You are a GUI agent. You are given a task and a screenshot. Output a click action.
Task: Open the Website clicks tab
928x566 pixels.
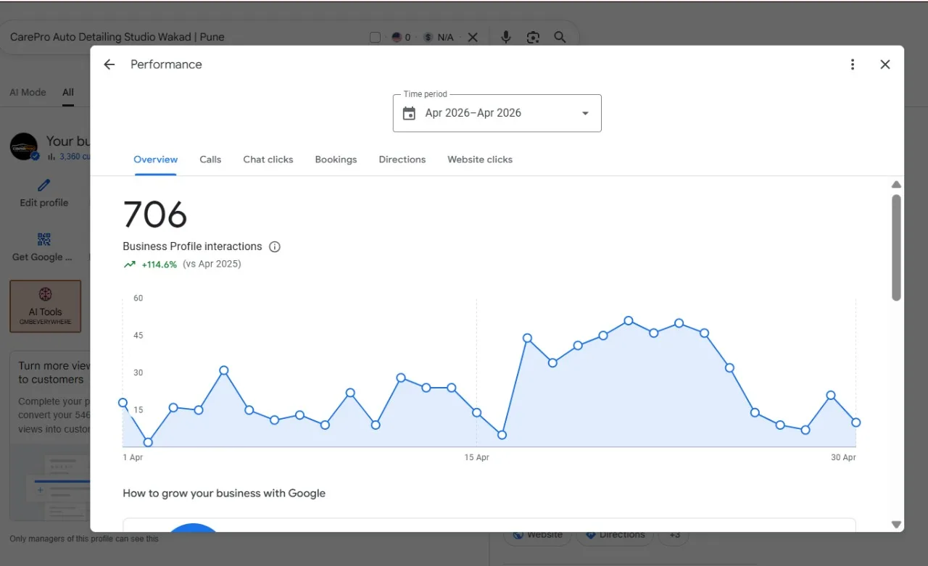click(x=480, y=159)
